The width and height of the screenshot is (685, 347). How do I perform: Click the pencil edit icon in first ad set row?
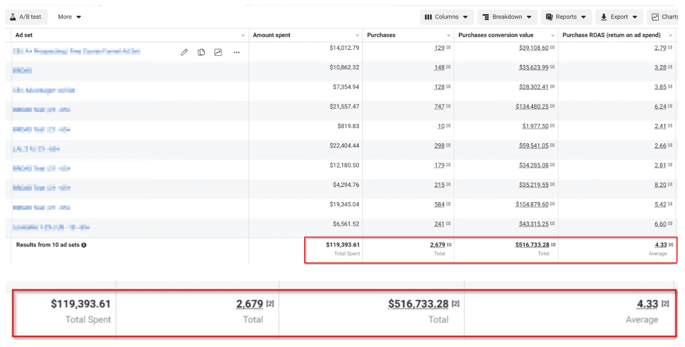[184, 52]
